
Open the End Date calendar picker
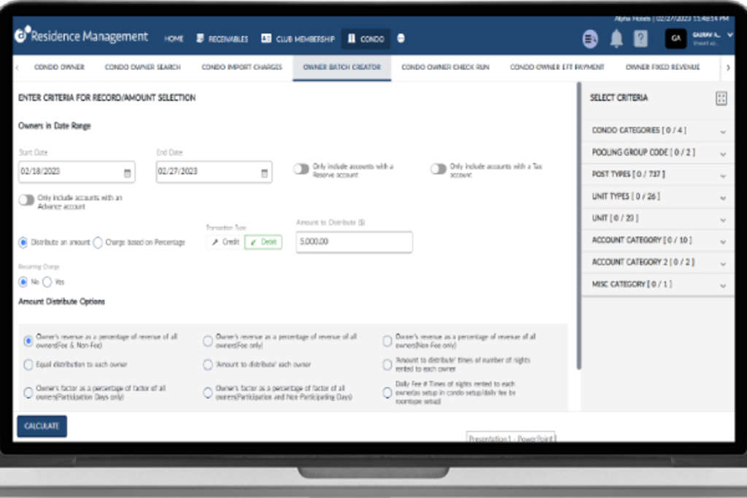[264, 173]
